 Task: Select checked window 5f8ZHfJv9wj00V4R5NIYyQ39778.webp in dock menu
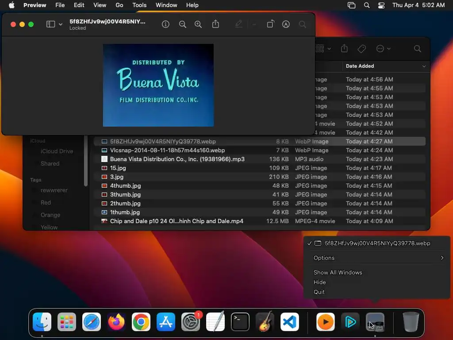(x=377, y=243)
